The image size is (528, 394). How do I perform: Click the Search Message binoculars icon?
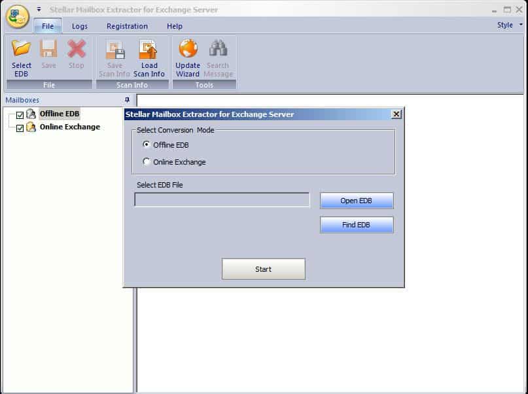pos(219,48)
